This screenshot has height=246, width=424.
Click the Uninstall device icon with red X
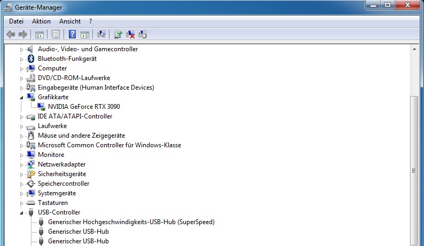pos(130,34)
